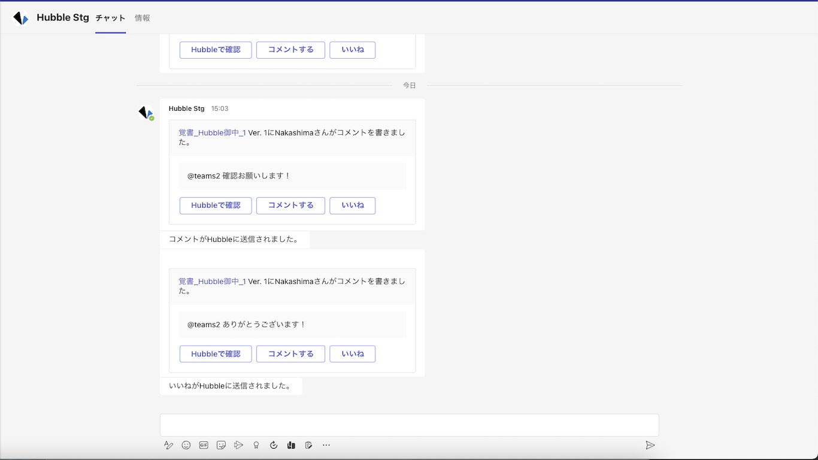Click いいね in the 確認お願いします card
The image size is (818, 460).
pyautogui.click(x=353, y=205)
